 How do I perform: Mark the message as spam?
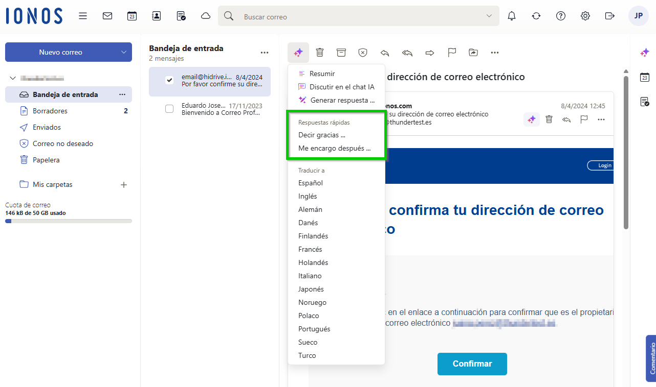(363, 52)
